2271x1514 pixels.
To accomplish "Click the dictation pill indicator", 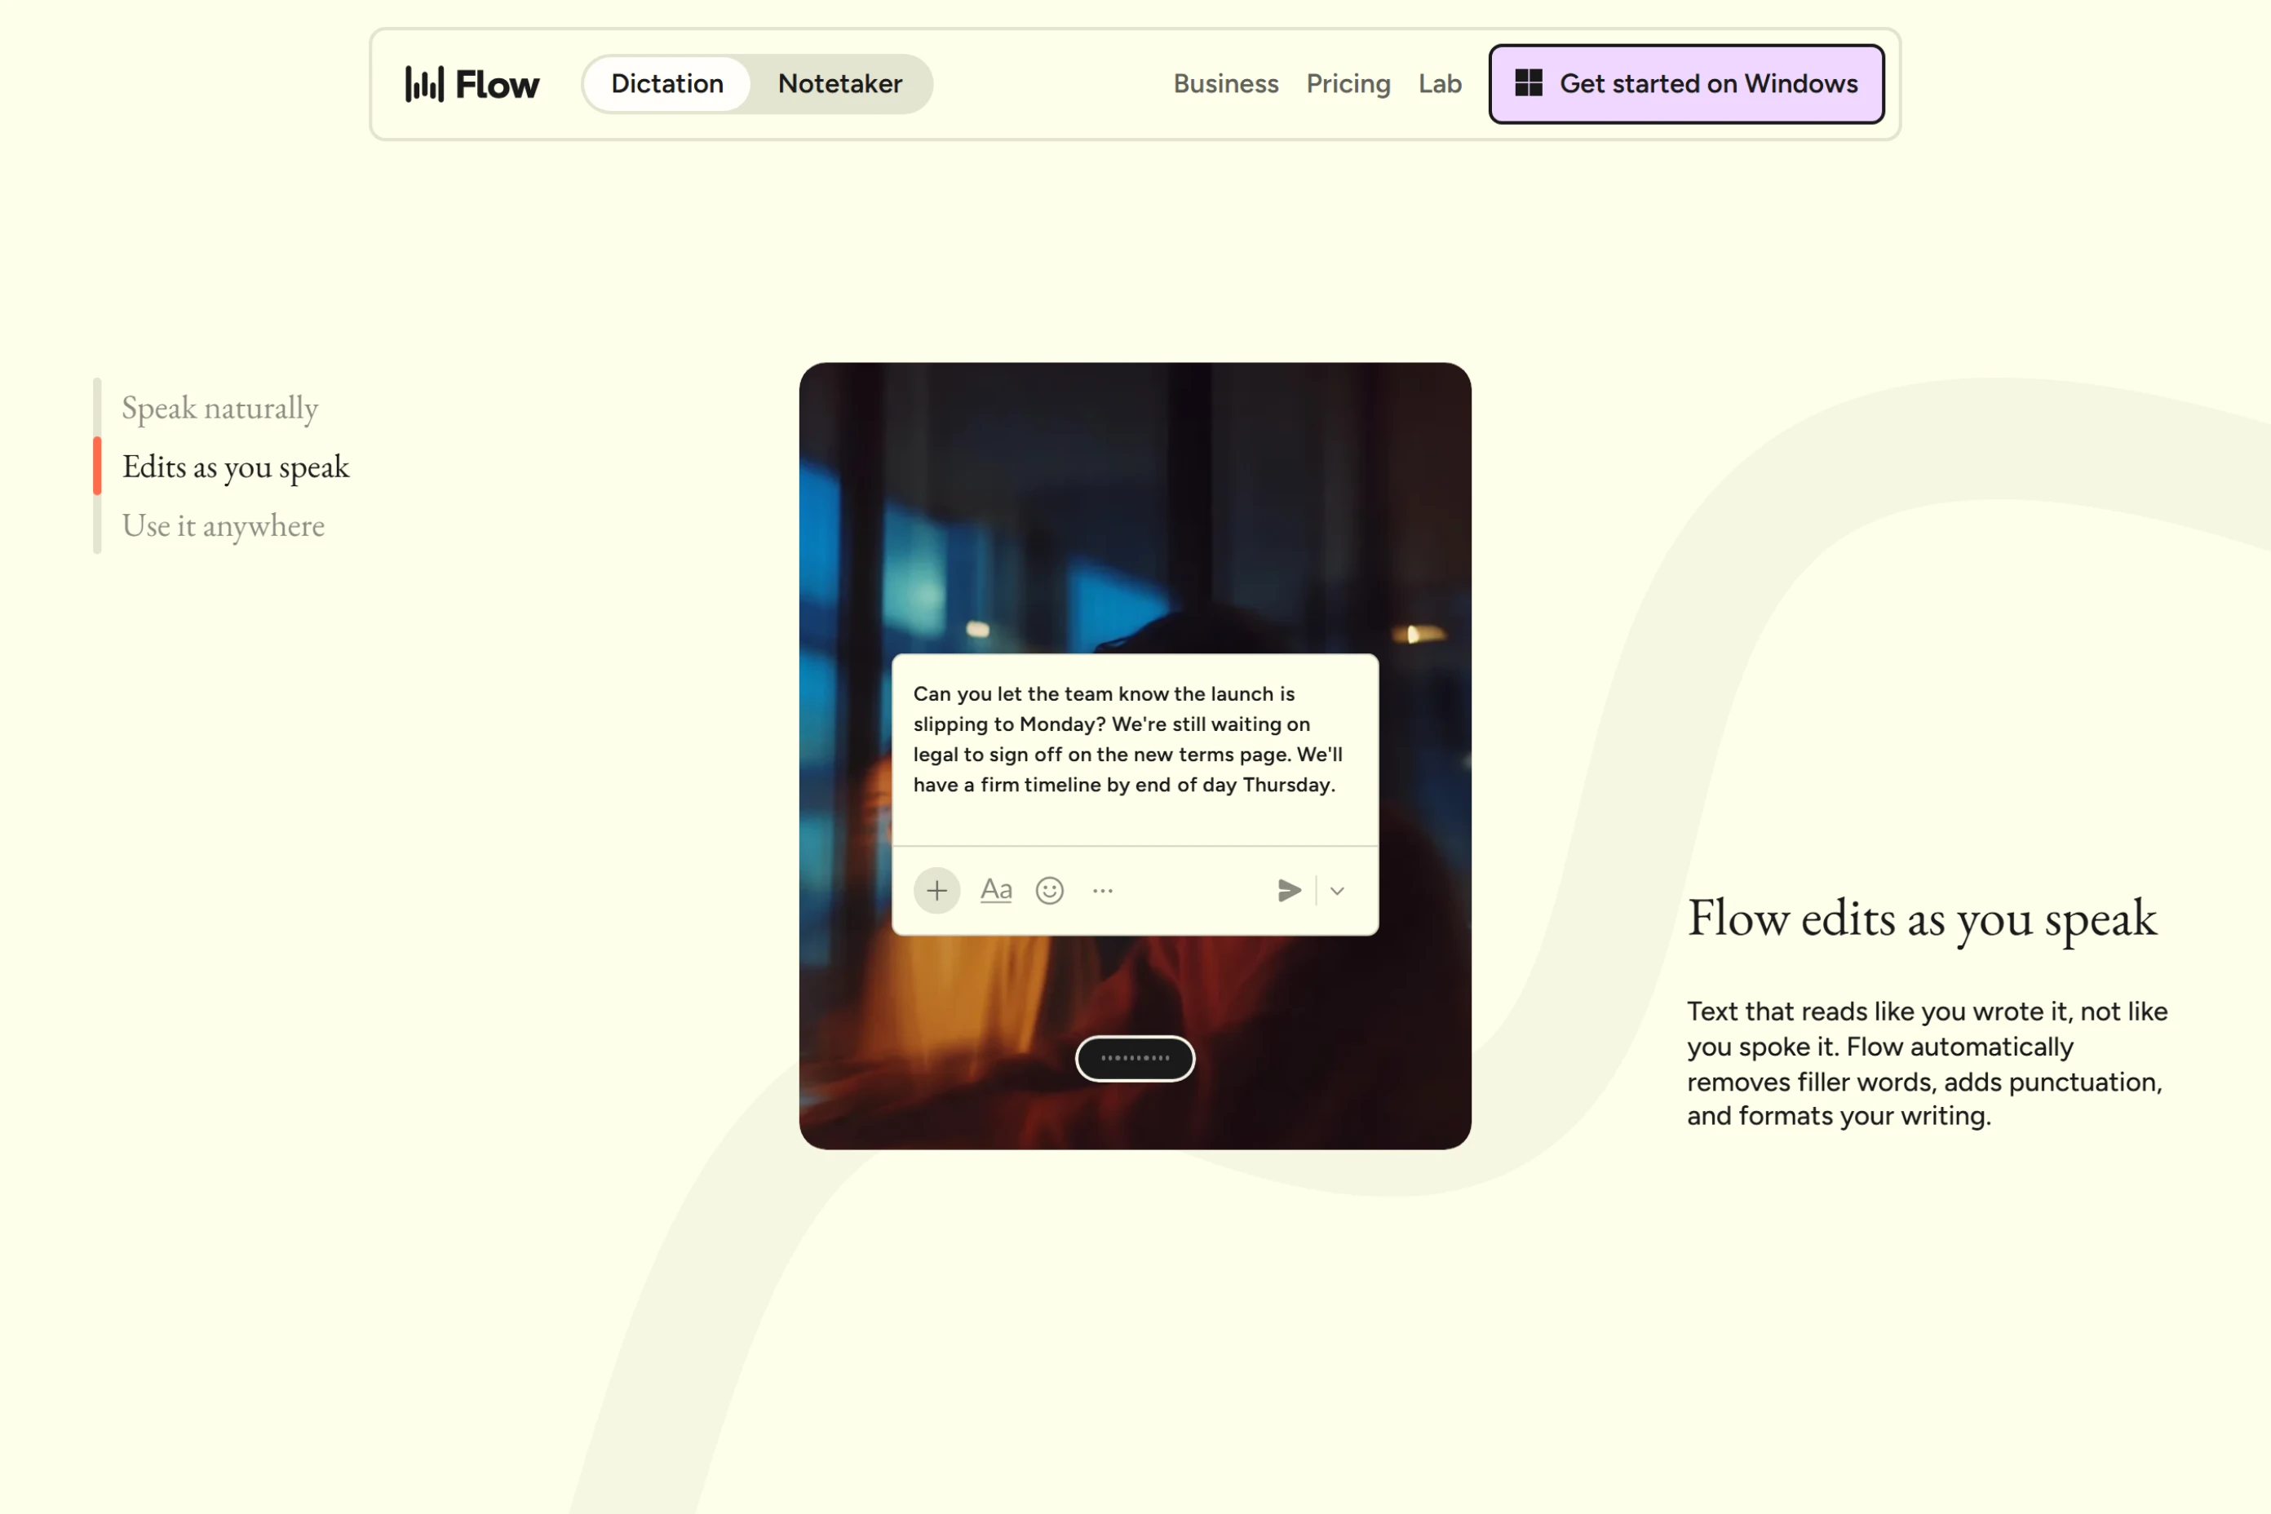I will tap(1135, 1058).
